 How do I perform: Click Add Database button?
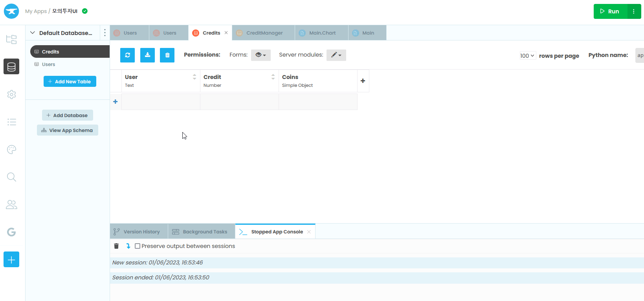click(x=68, y=115)
